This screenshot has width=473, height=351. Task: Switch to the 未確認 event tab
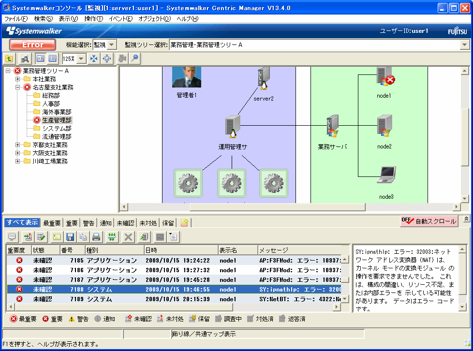pyautogui.click(x=125, y=223)
